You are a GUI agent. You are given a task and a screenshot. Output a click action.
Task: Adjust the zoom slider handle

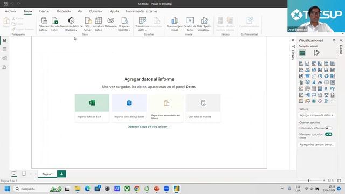pos(308,181)
